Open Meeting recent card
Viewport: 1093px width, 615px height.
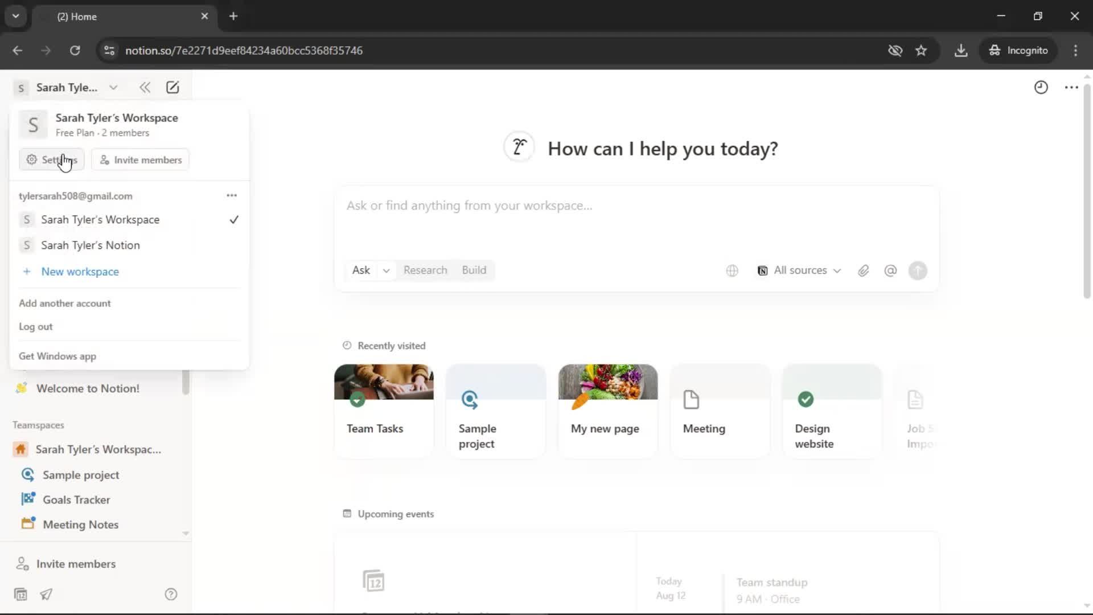coord(720,411)
